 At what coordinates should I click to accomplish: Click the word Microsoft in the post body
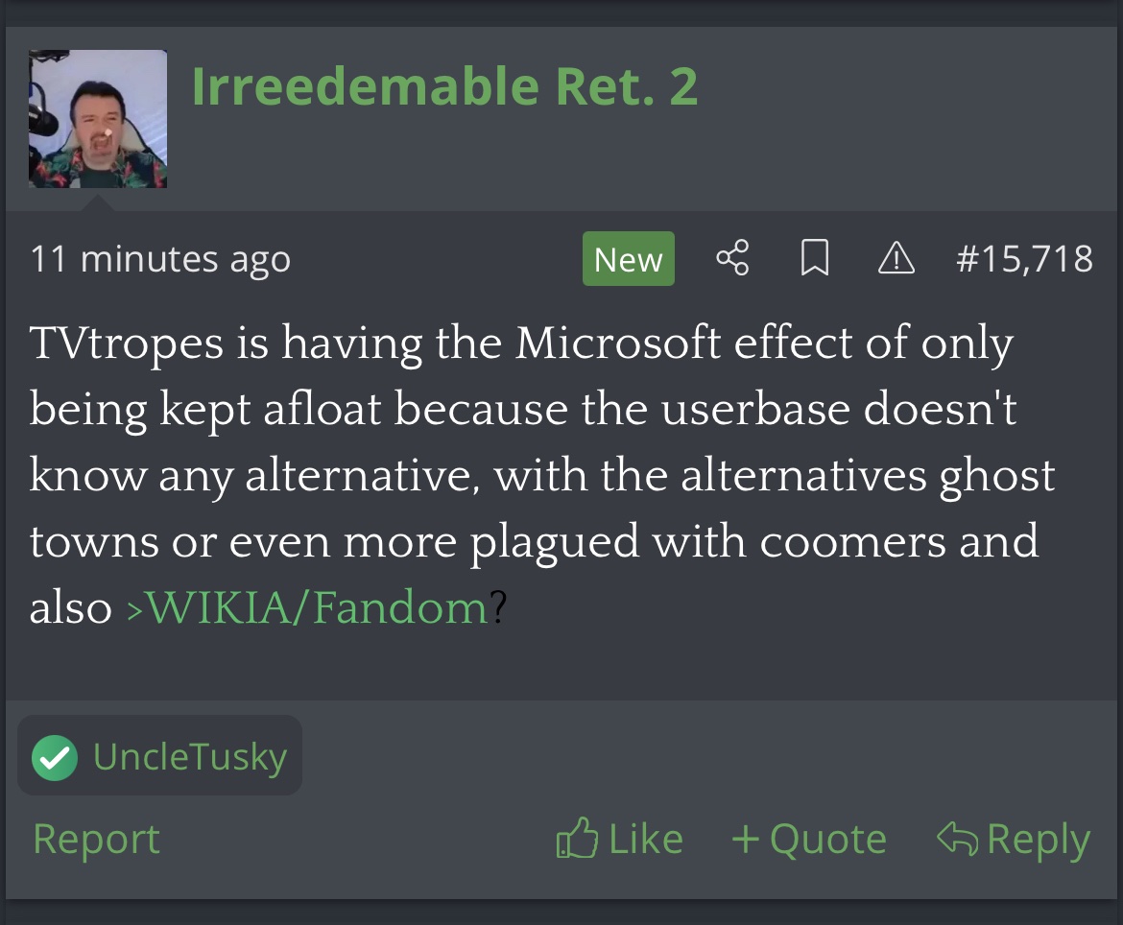click(617, 344)
